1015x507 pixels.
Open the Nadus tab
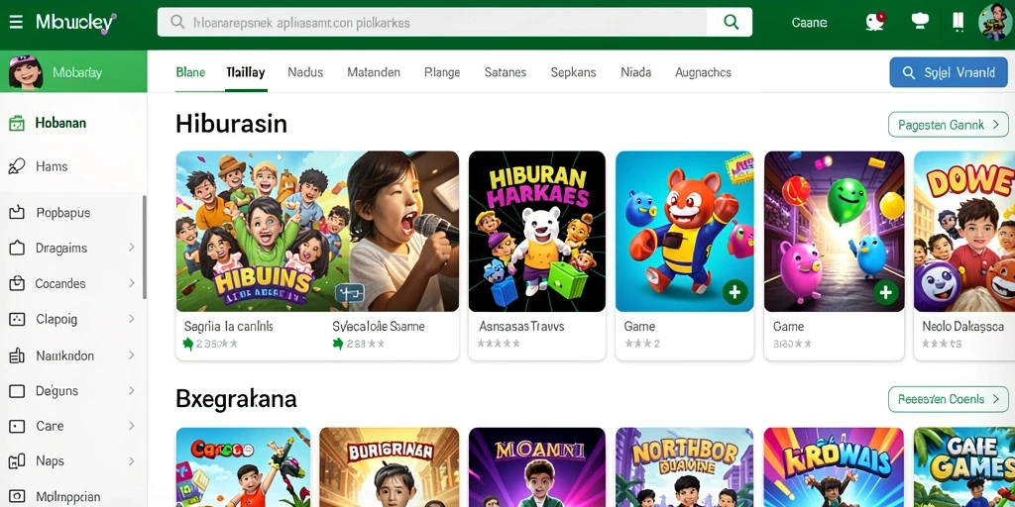[305, 72]
